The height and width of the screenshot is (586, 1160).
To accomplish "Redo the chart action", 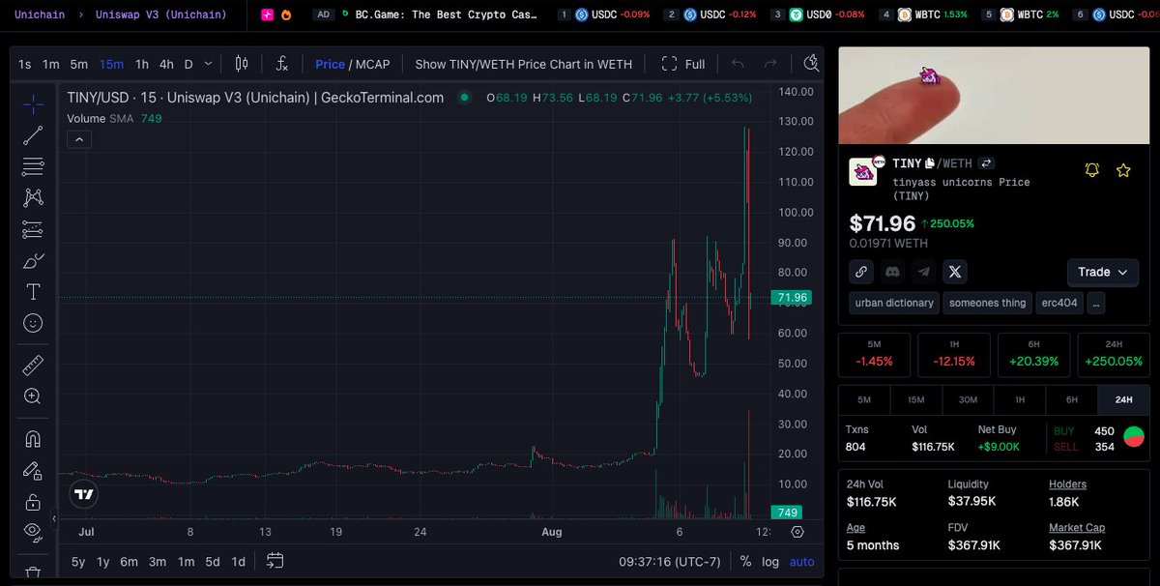I will (770, 64).
